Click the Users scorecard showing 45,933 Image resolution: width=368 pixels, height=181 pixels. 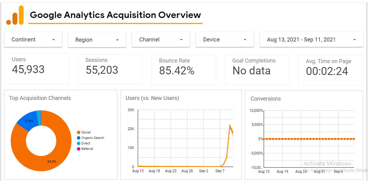click(36, 69)
